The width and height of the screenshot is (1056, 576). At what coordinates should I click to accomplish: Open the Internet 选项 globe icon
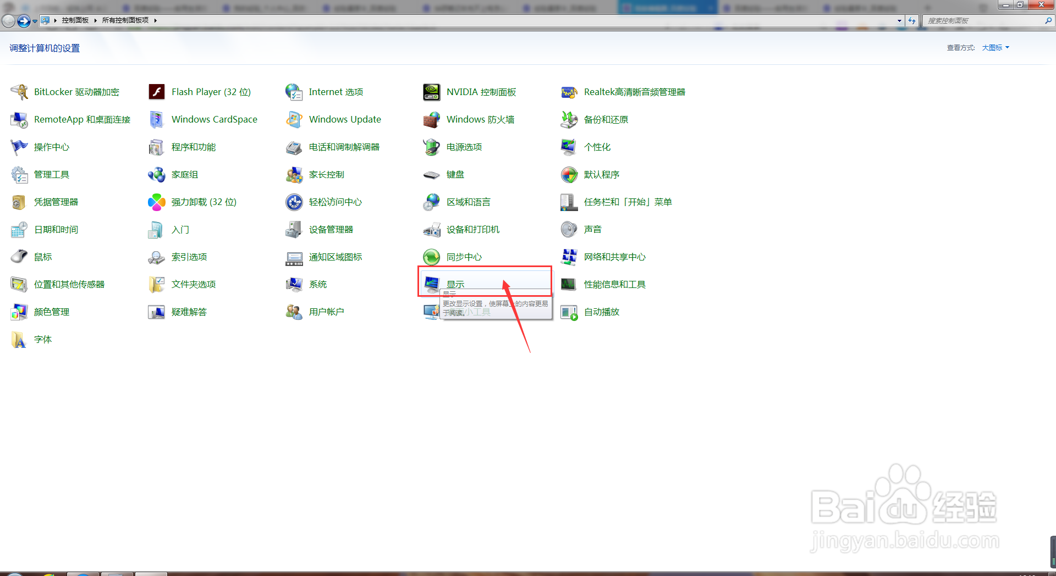tap(294, 92)
